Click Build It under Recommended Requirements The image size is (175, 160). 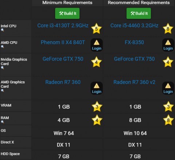pos(139,13)
